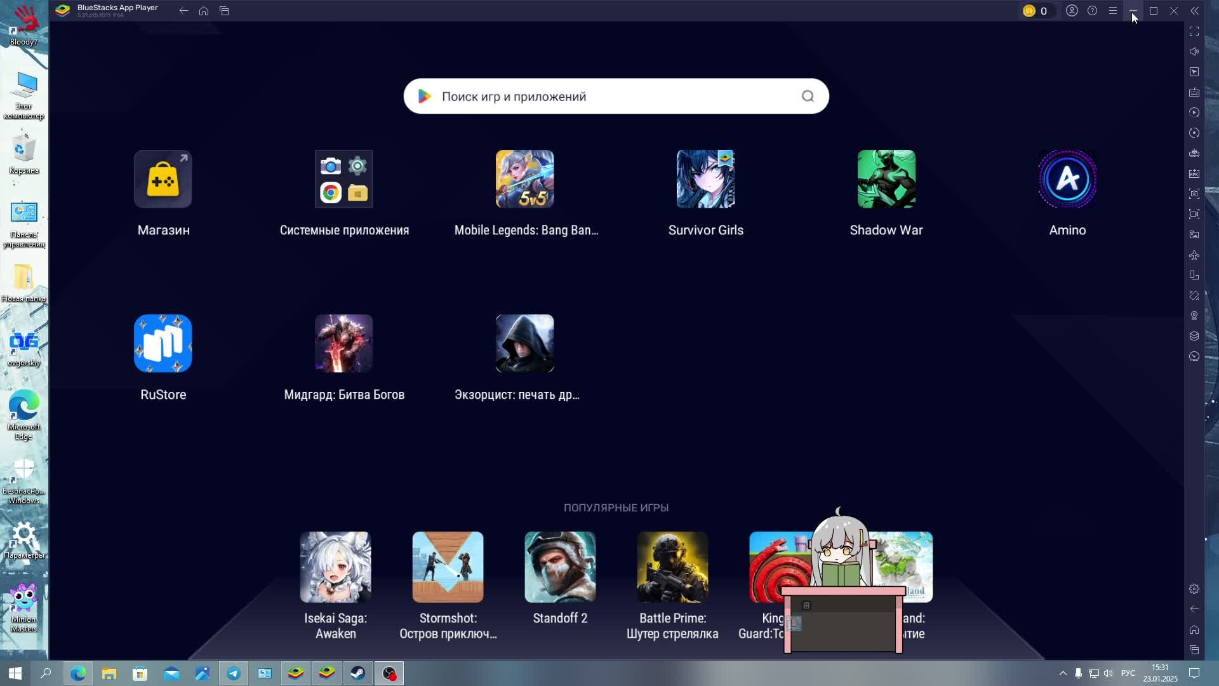Image resolution: width=1219 pixels, height=686 pixels.
Task: Show hidden system tray icons
Action: point(1063,673)
